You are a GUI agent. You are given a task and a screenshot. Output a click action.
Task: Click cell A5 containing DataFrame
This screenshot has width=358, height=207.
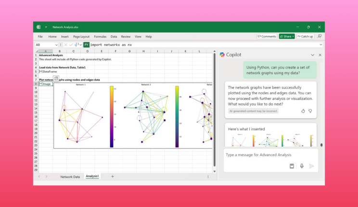click(x=46, y=72)
